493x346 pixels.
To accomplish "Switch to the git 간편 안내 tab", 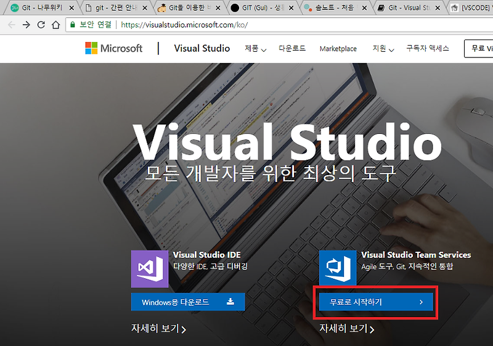I will pos(115,7).
